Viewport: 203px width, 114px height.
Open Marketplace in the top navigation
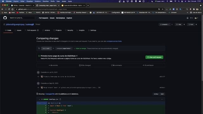point(61,18)
